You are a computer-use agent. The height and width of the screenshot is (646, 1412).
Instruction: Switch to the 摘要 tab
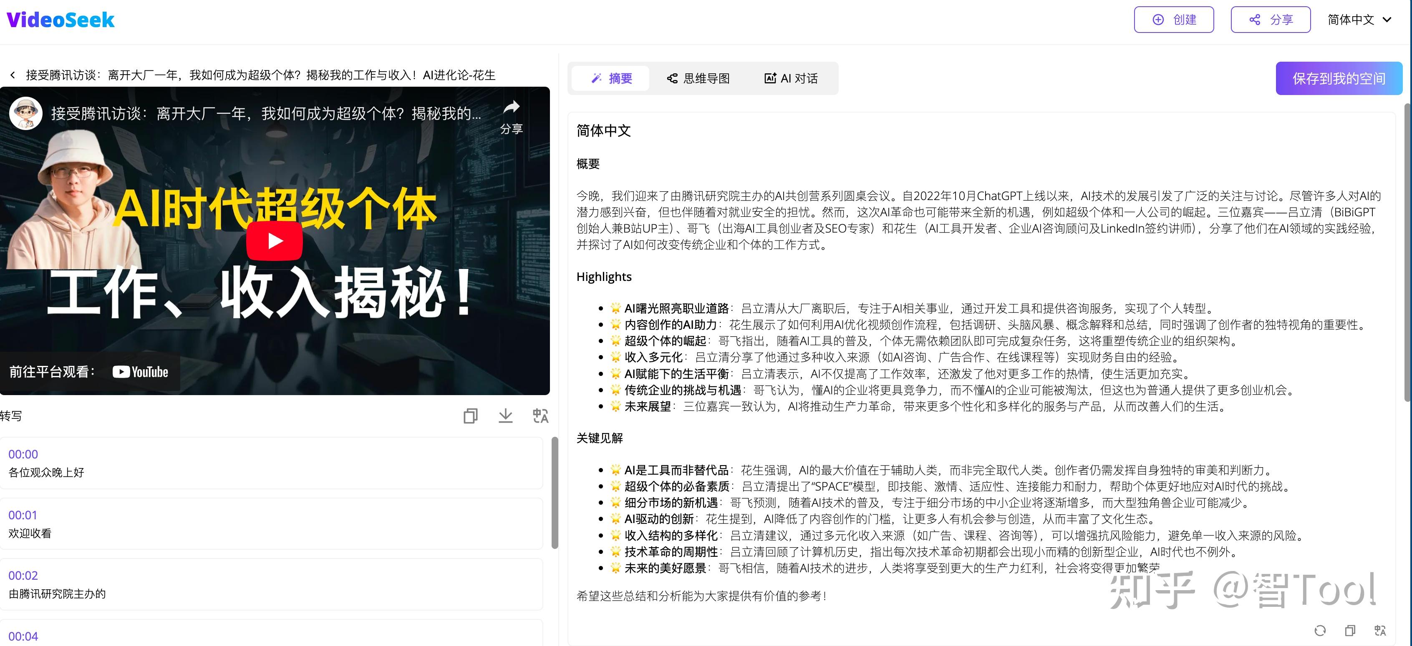tap(610, 78)
